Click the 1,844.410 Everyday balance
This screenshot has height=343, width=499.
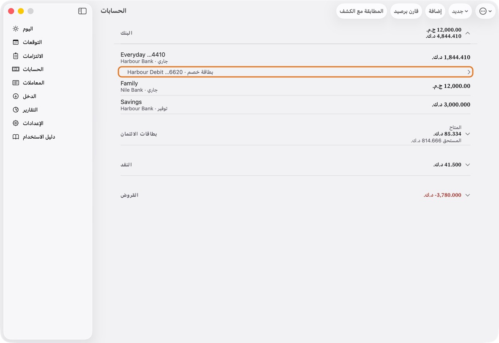click(x=451, y=57)
